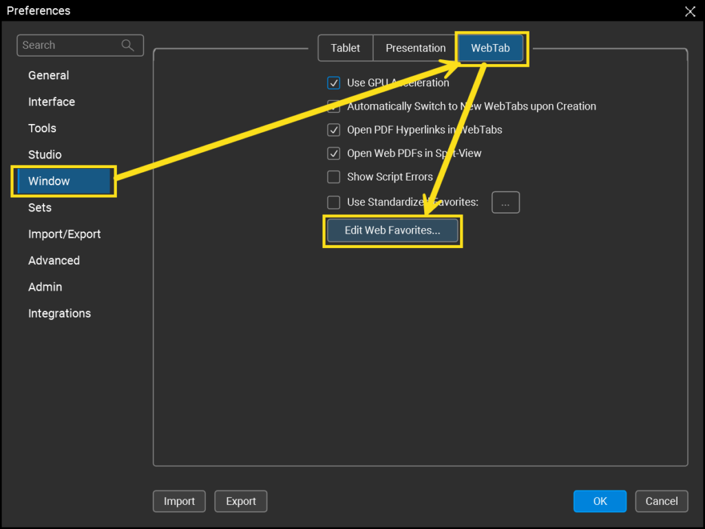Uncheck Open PDF Hyperlinks in WebTabs
This screenshot has width=705, height=529.
pyautogui.click(x=334, y=130)
